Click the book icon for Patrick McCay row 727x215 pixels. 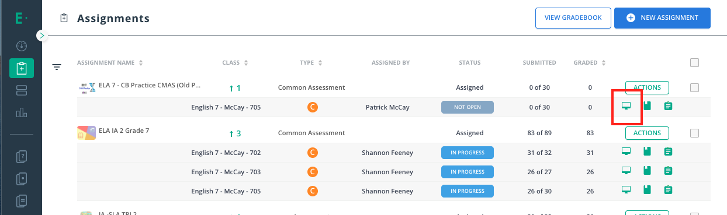coord(647,106)
